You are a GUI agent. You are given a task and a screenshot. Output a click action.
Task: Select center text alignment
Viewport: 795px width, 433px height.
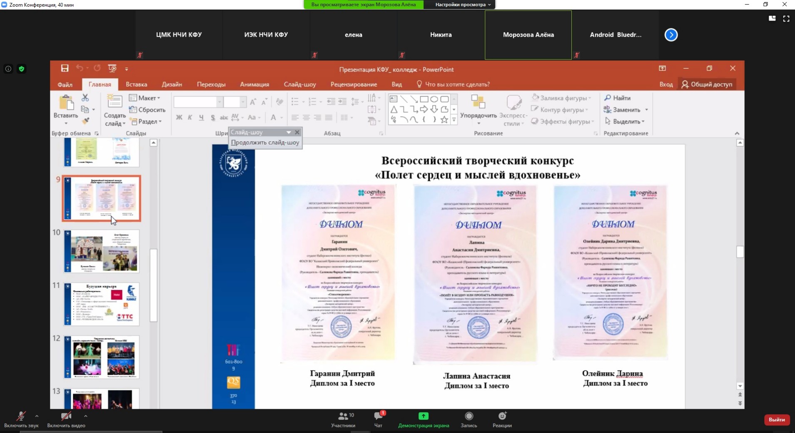[x=306, y=118]
